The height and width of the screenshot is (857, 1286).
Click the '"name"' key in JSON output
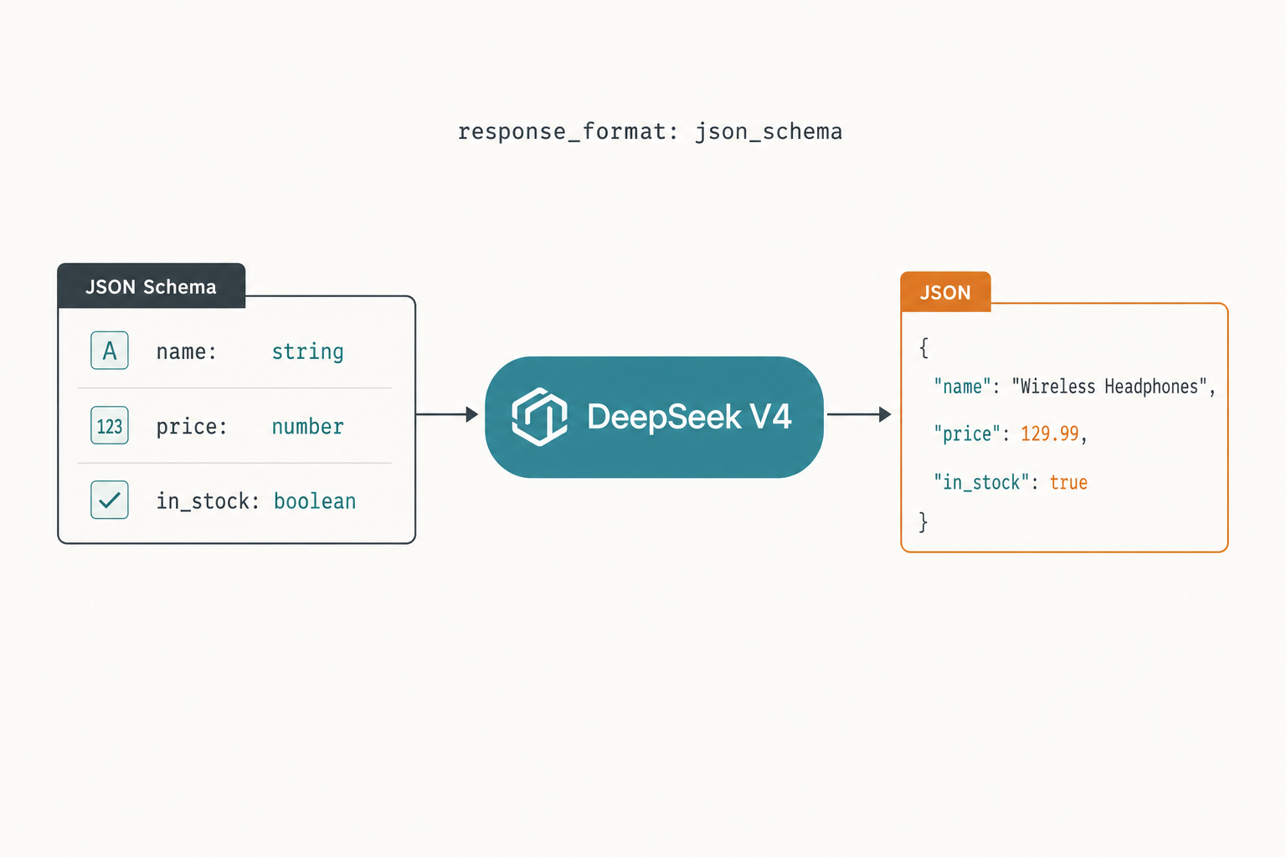pos(963,387)
